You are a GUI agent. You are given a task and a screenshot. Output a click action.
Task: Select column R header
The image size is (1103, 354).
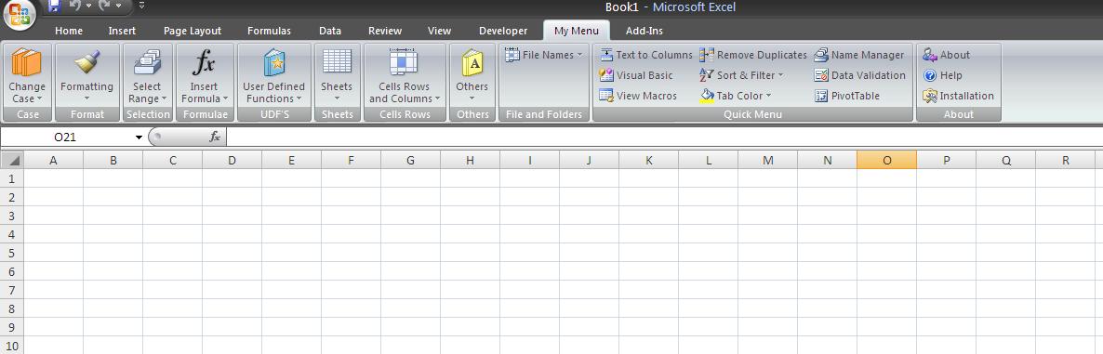point(1065,160)
